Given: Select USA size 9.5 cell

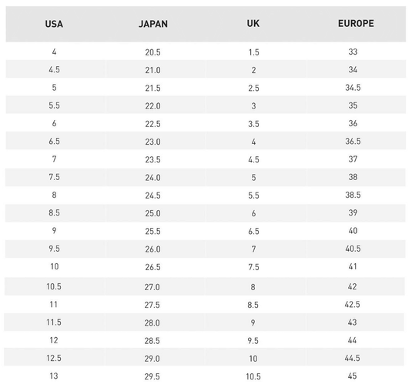Looking at the screenshot, I should point(54,249).
